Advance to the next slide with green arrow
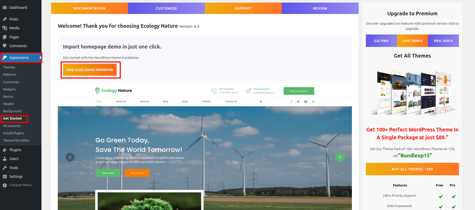The height and width of the screenshot is (210, 475). pos(340,157)
